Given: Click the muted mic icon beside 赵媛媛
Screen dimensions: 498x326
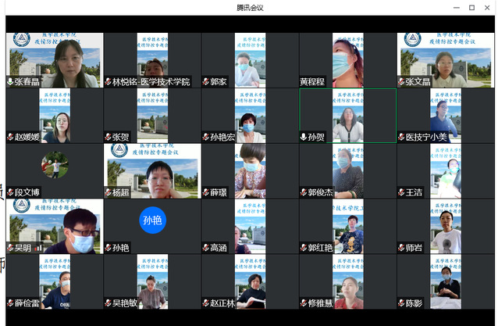Looking at the screenshot, I should [10, 137].
